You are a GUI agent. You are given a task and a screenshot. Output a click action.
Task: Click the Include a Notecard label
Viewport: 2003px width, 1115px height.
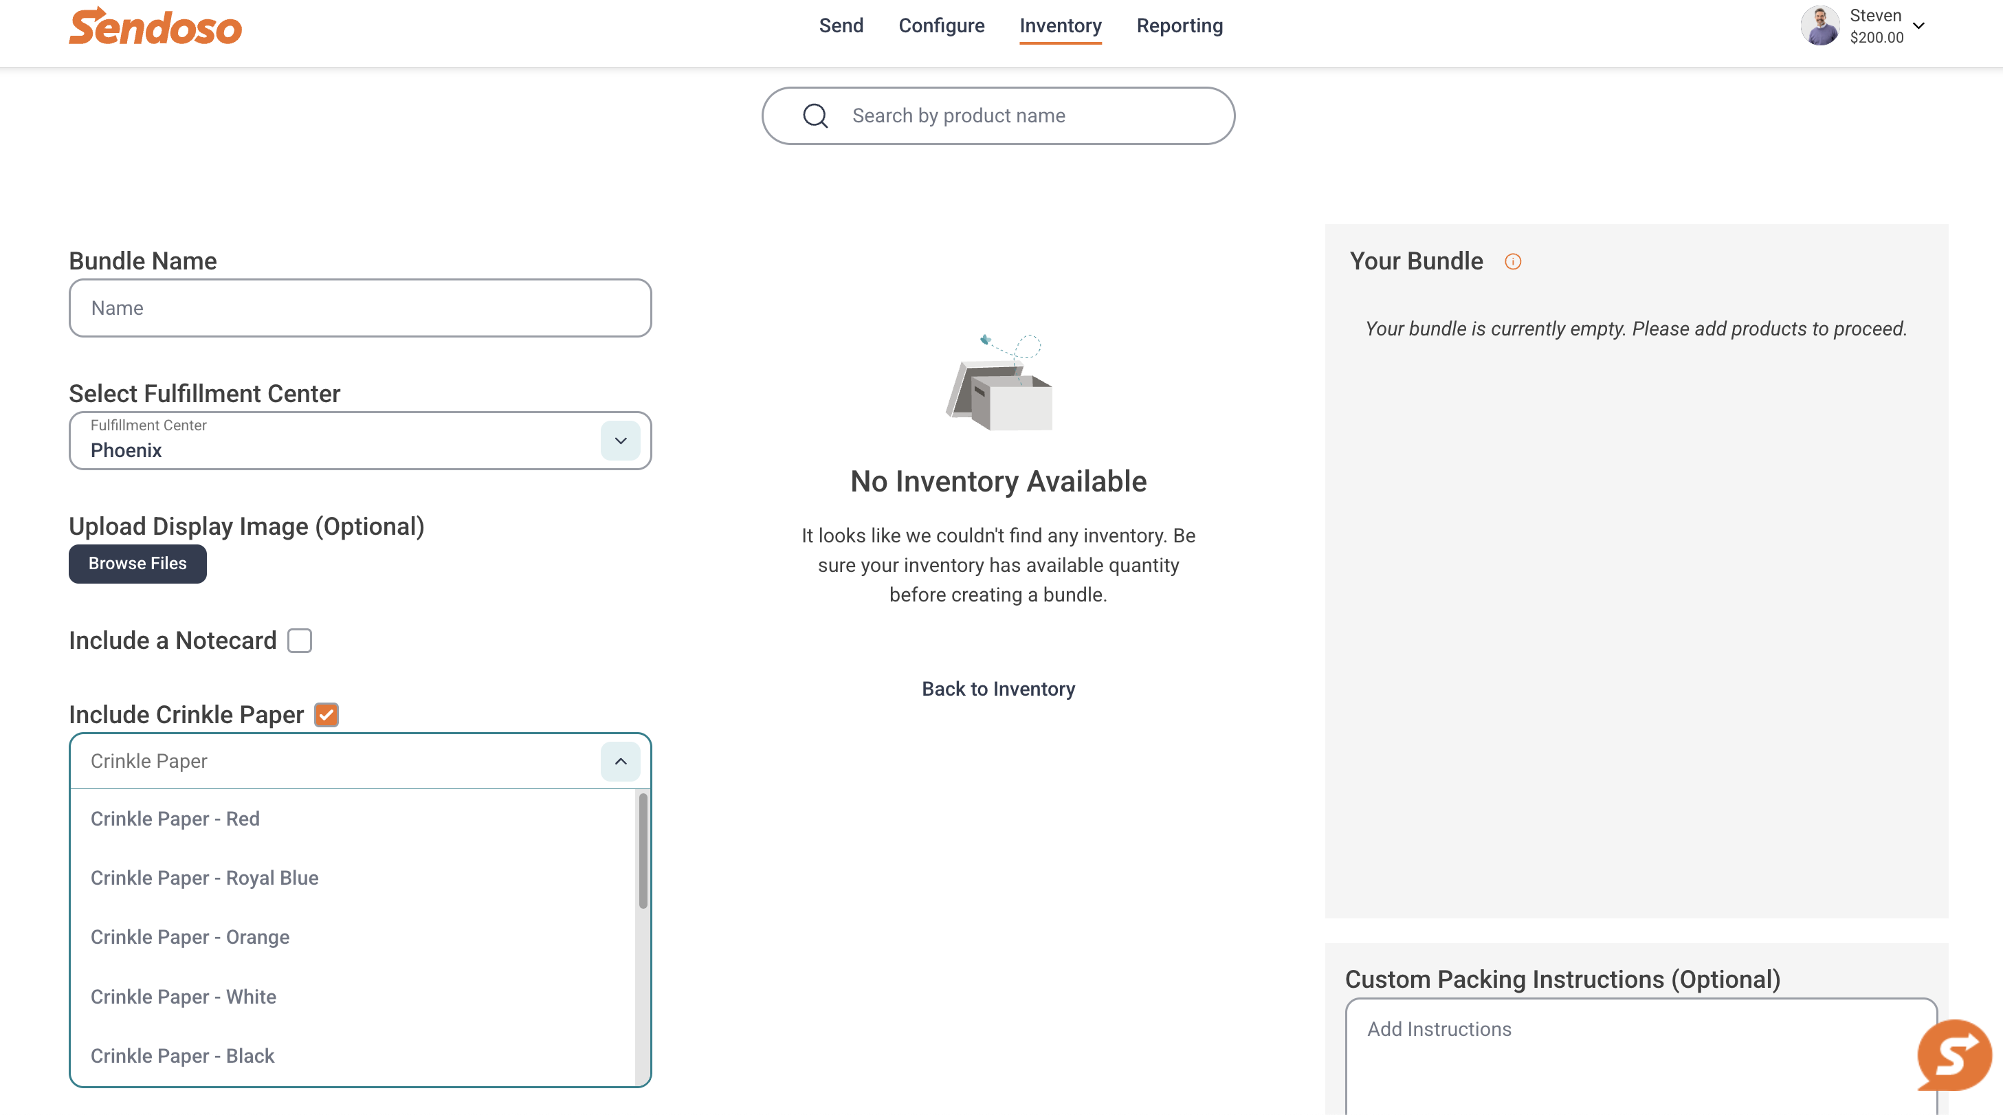coord(173,641)
